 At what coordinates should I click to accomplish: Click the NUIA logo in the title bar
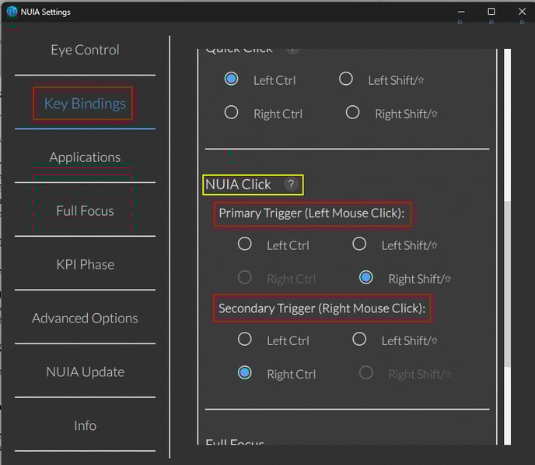(x=12, y=12)
